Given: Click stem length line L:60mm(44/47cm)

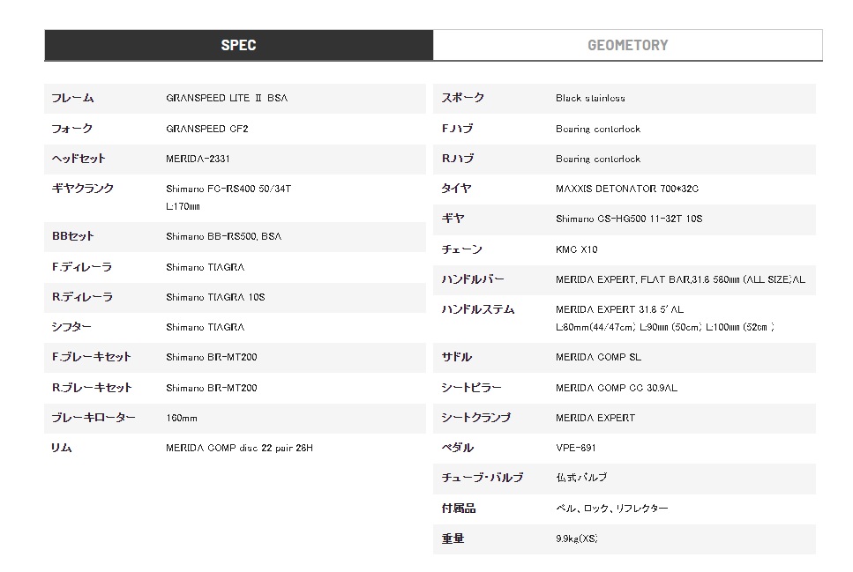Looking at the screenshot, I should click(665, 327).
